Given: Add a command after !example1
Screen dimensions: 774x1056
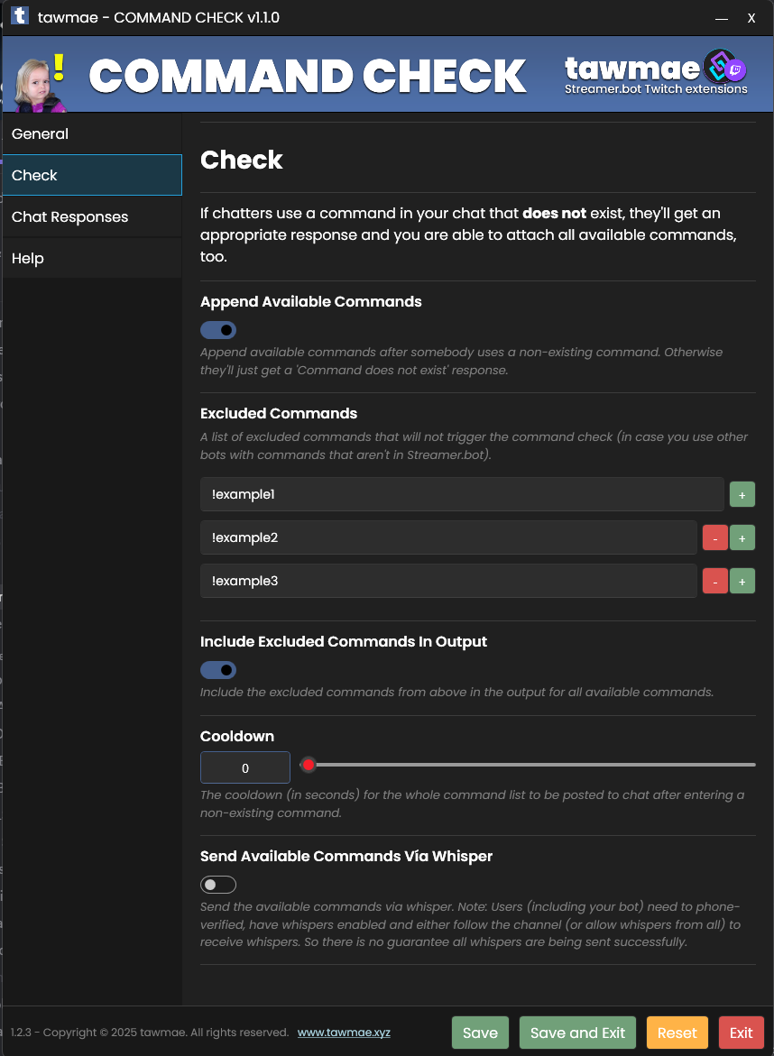Looking at the screenshot, I should click(742, 494).
